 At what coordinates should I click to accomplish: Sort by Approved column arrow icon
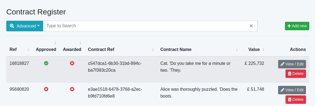(x=55, y=43)
